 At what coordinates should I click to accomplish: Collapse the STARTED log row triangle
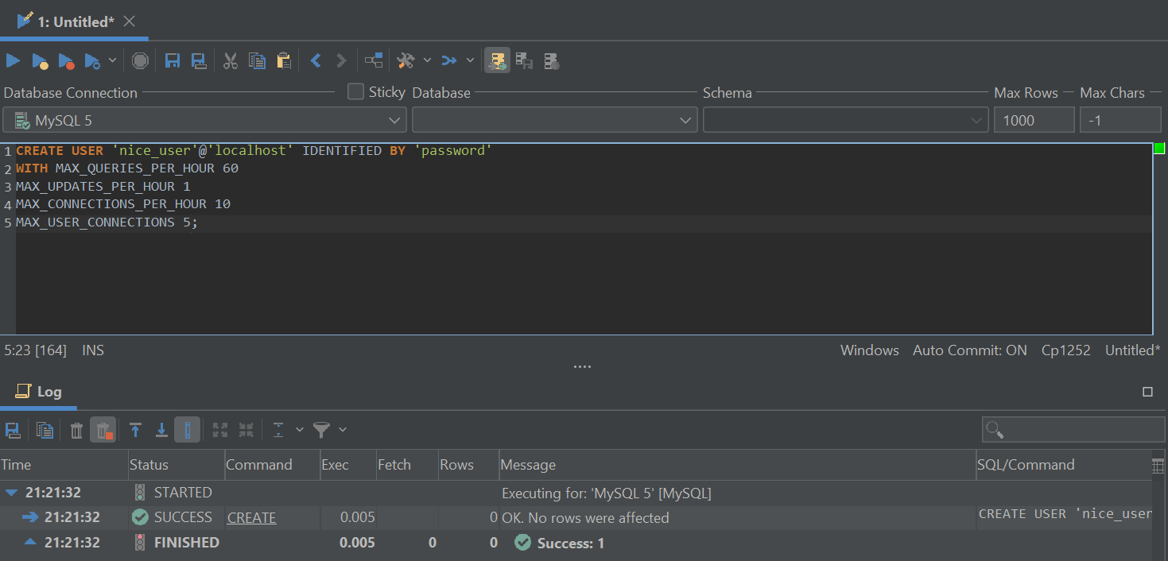(x=11, y=493)
